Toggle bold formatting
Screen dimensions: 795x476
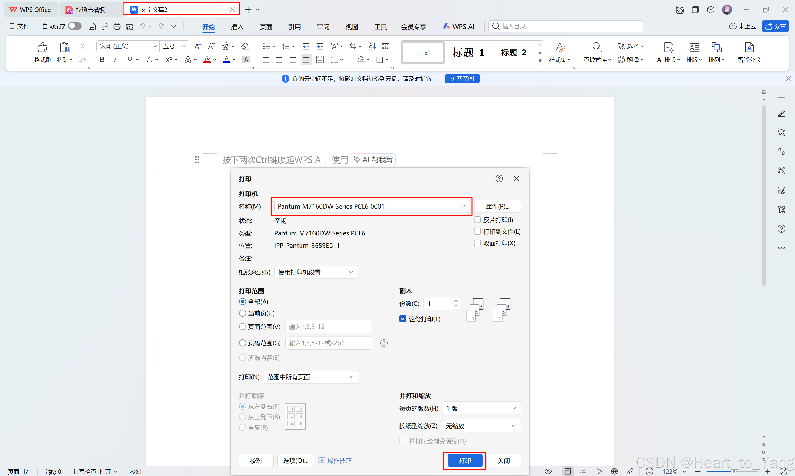(x=102, y=60)
